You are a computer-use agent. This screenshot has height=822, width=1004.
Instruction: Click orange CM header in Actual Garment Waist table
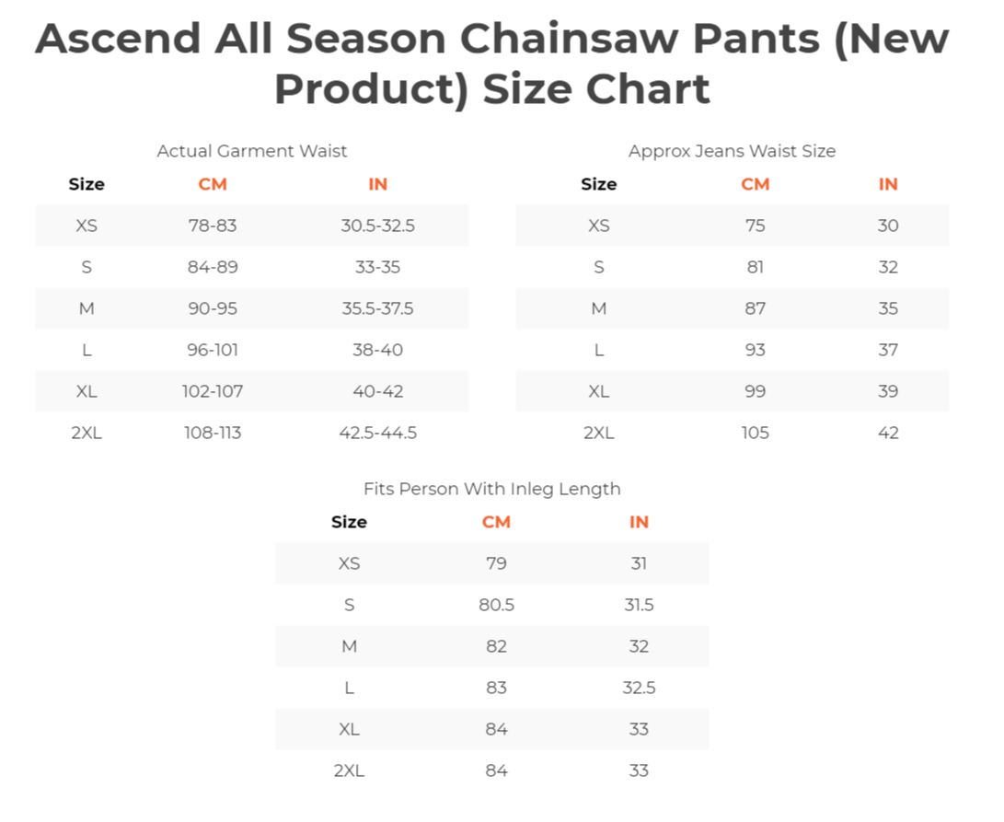point(213,184)
